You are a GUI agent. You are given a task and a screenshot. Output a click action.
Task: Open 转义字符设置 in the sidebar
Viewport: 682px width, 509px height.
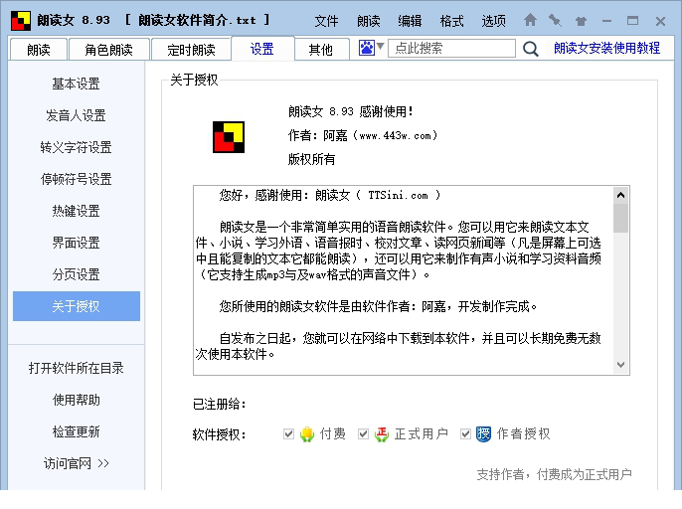coord(77,147)
